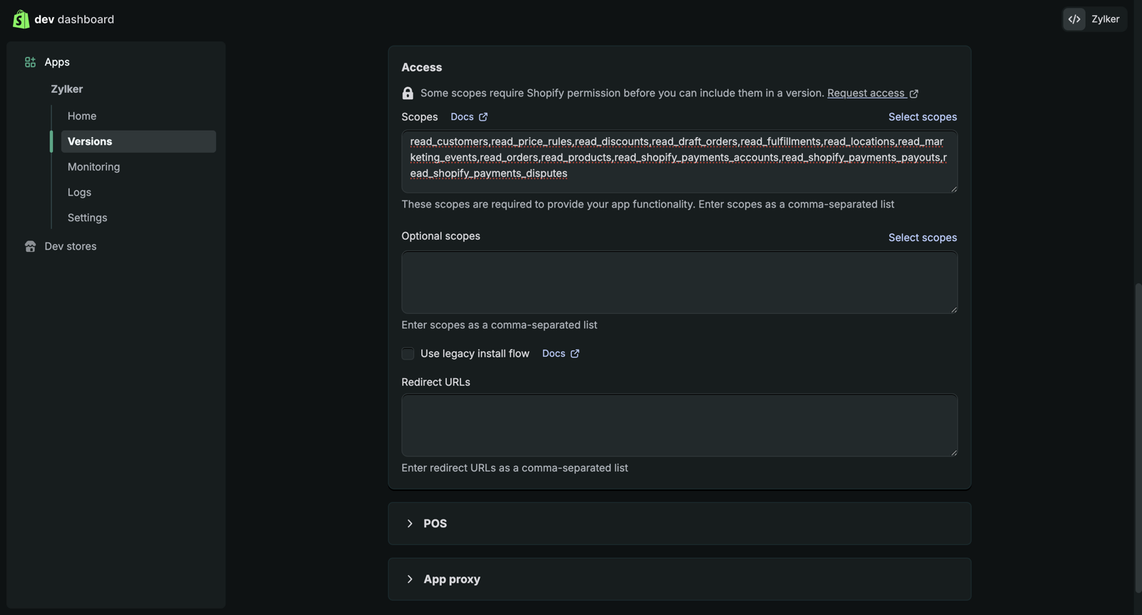Follow the Request access link
The width and height of the screenshot is (1142, 615).
(865, 93)
